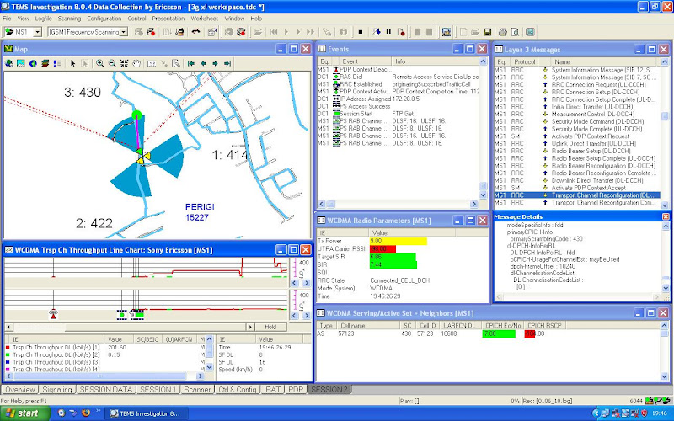Open the layer control stack icon in Map

(x=45, y=64)
